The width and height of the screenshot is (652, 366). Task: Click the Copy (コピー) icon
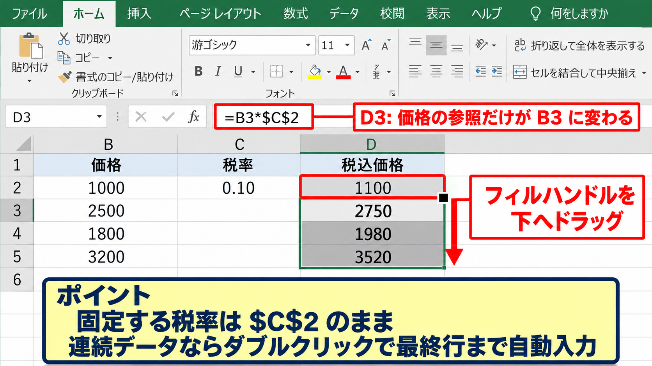pyautogui.click(x=64, y=58)
